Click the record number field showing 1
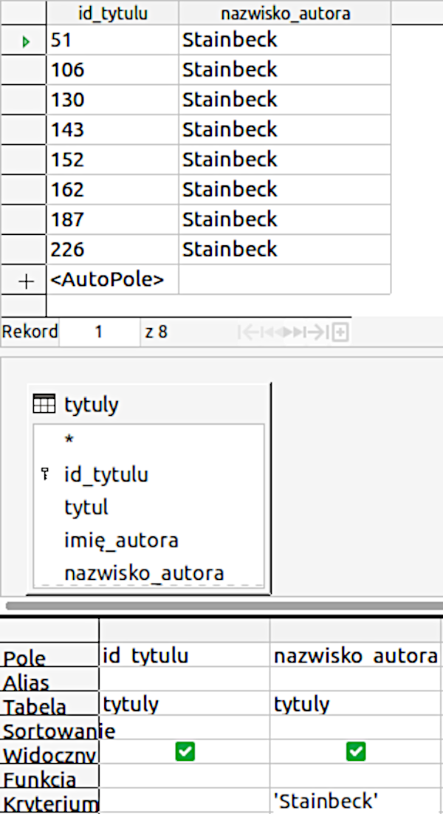Screen dimensions: 443x814 click(98, 332)
